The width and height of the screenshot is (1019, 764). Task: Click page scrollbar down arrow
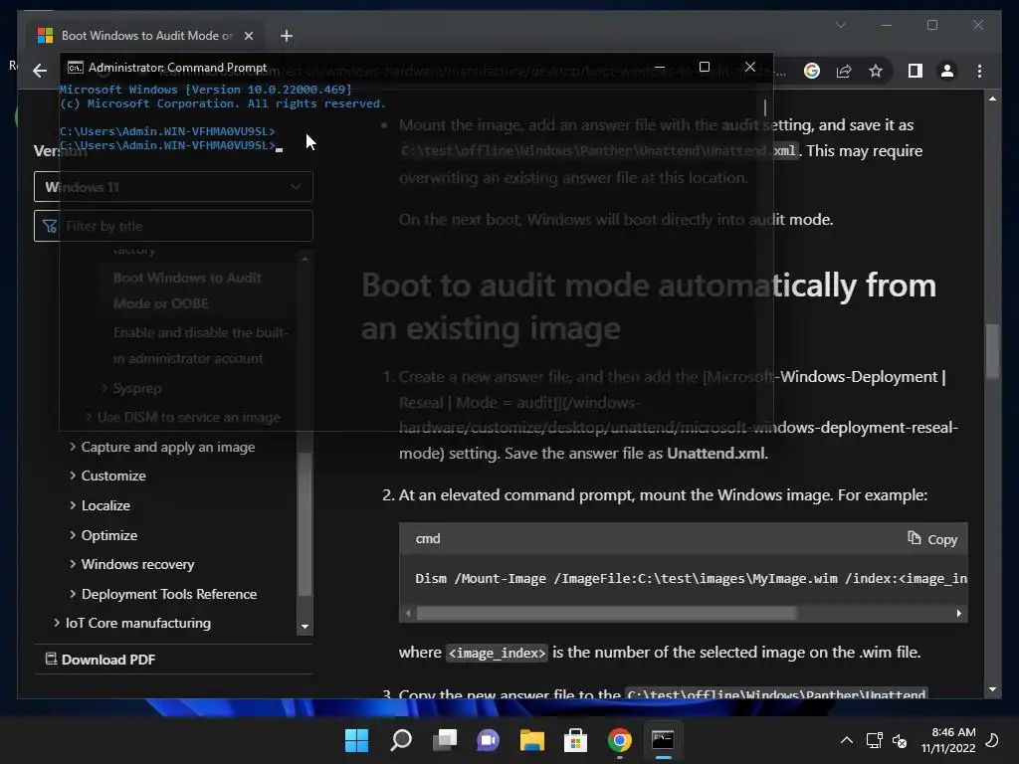tap(992, 689)
